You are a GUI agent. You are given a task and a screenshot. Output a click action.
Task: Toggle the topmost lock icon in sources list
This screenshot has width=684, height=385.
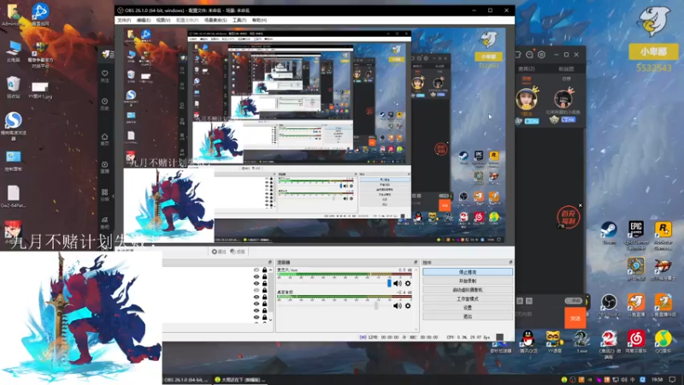264,270
